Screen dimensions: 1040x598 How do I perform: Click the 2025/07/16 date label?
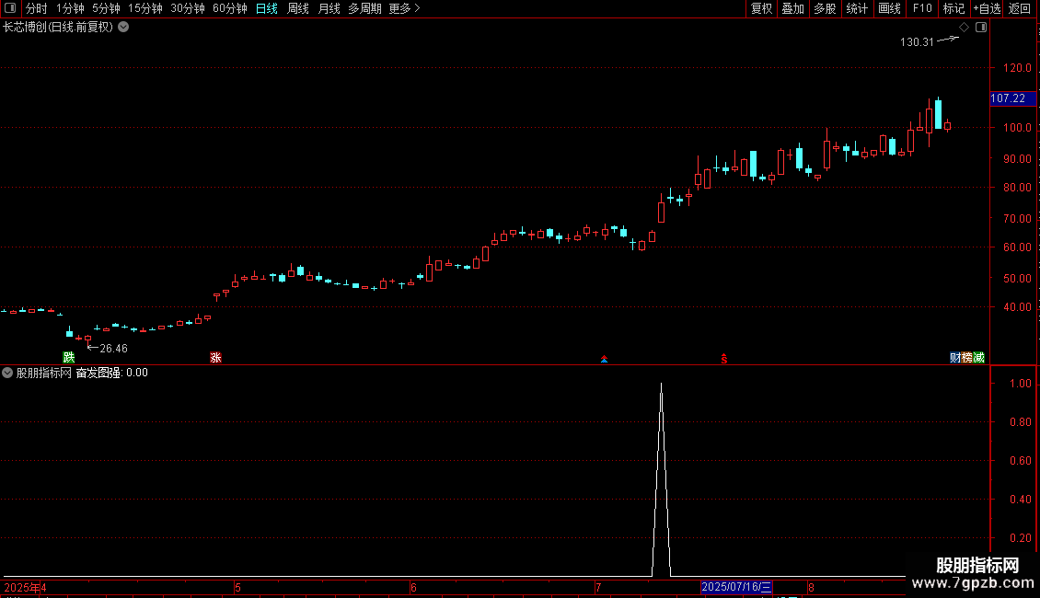pos(736,587)
